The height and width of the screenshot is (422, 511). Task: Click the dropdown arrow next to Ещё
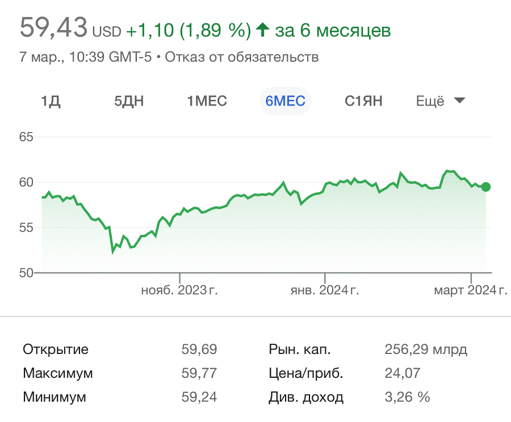click(460, 100)
